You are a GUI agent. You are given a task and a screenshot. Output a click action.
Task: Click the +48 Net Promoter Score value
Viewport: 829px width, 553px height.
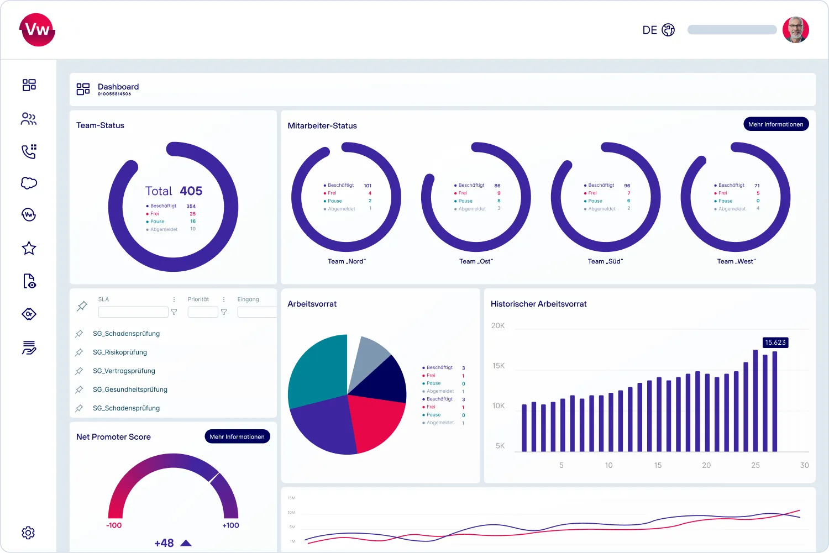coord(164,543)
